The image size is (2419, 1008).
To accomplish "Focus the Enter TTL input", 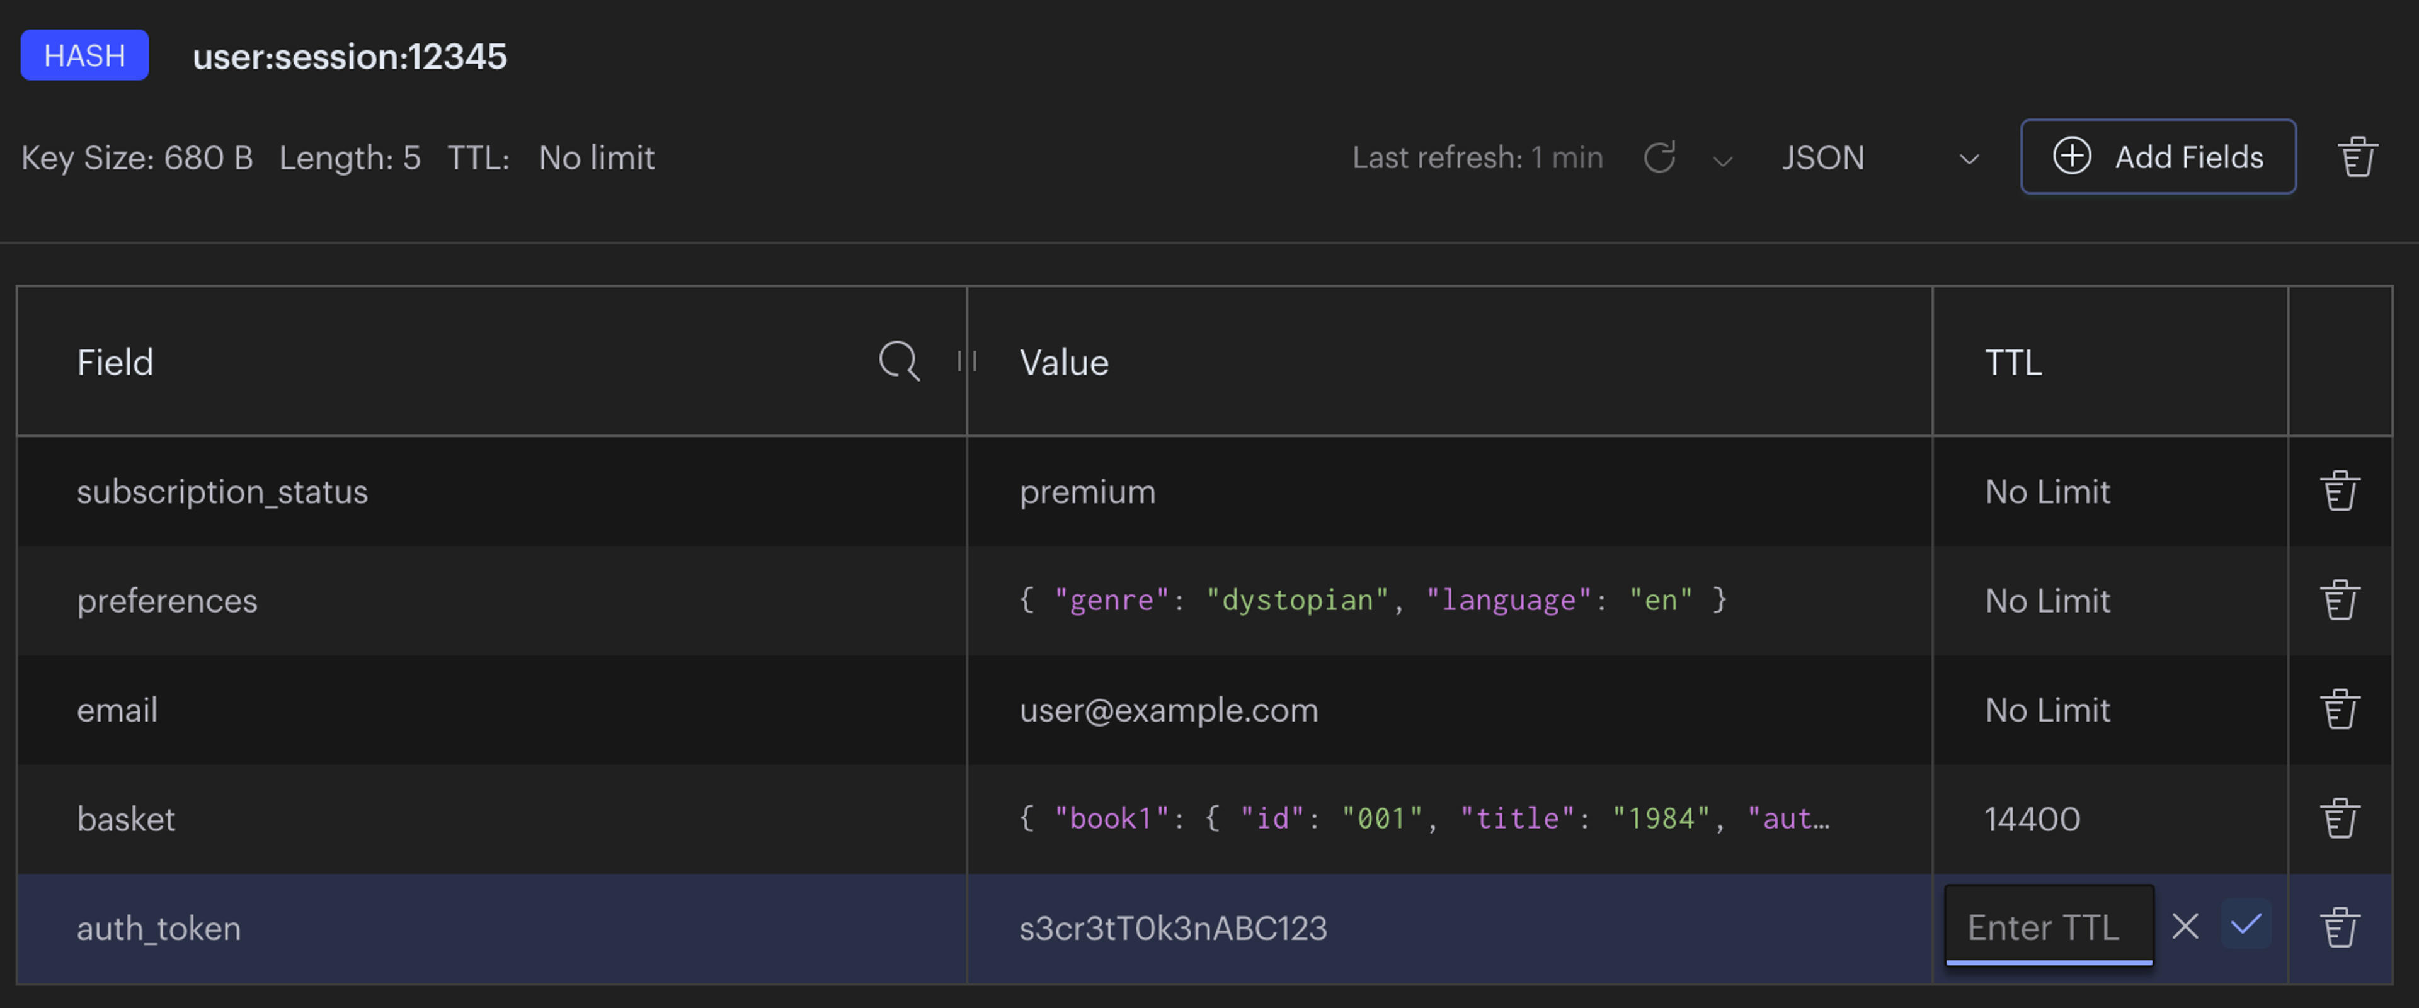I will coord(2047,927).
